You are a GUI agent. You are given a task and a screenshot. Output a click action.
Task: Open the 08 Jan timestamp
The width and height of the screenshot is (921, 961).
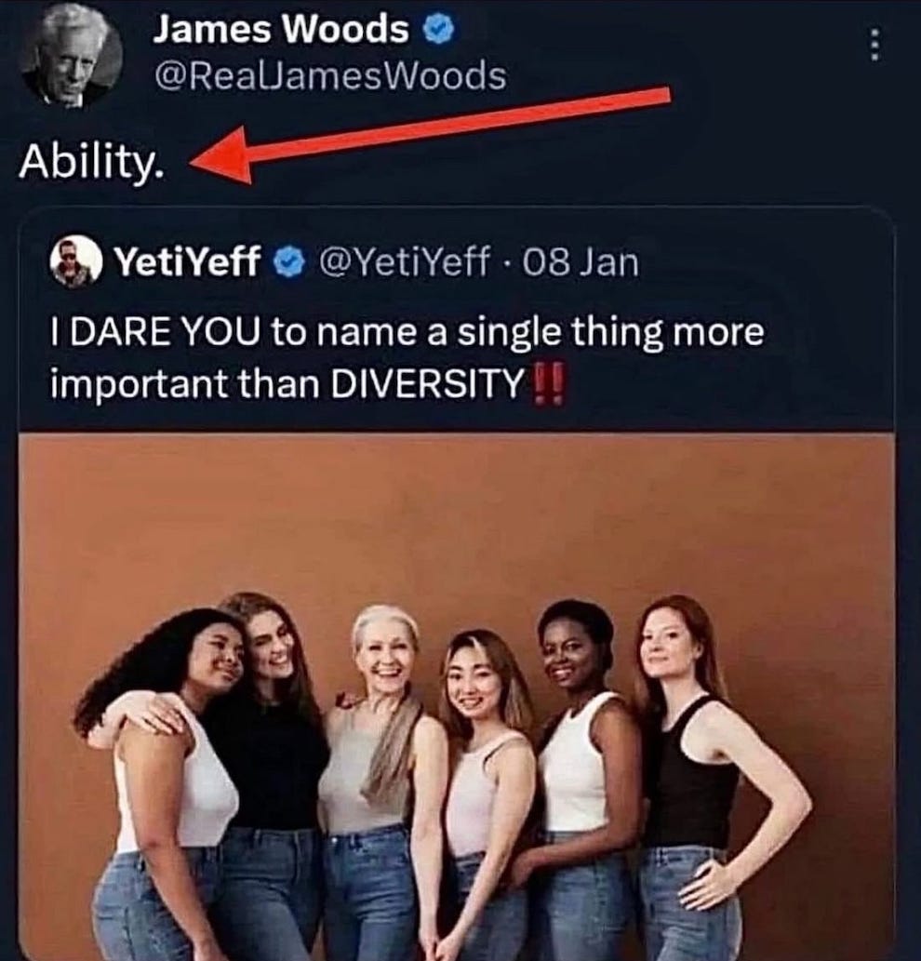click(581, 261)
